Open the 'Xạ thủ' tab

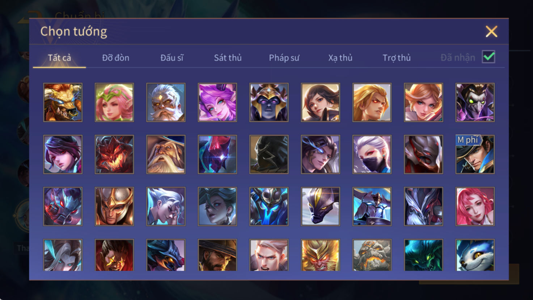point(340,58)
